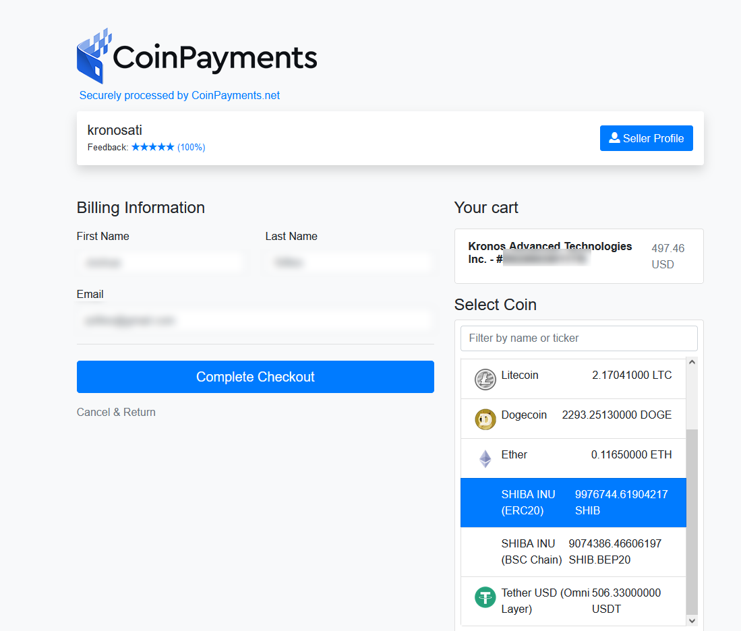741x631 pixels.
Task: Click the Seller Profile person icon
Action: pyautogui.click(x=614, y=138)
